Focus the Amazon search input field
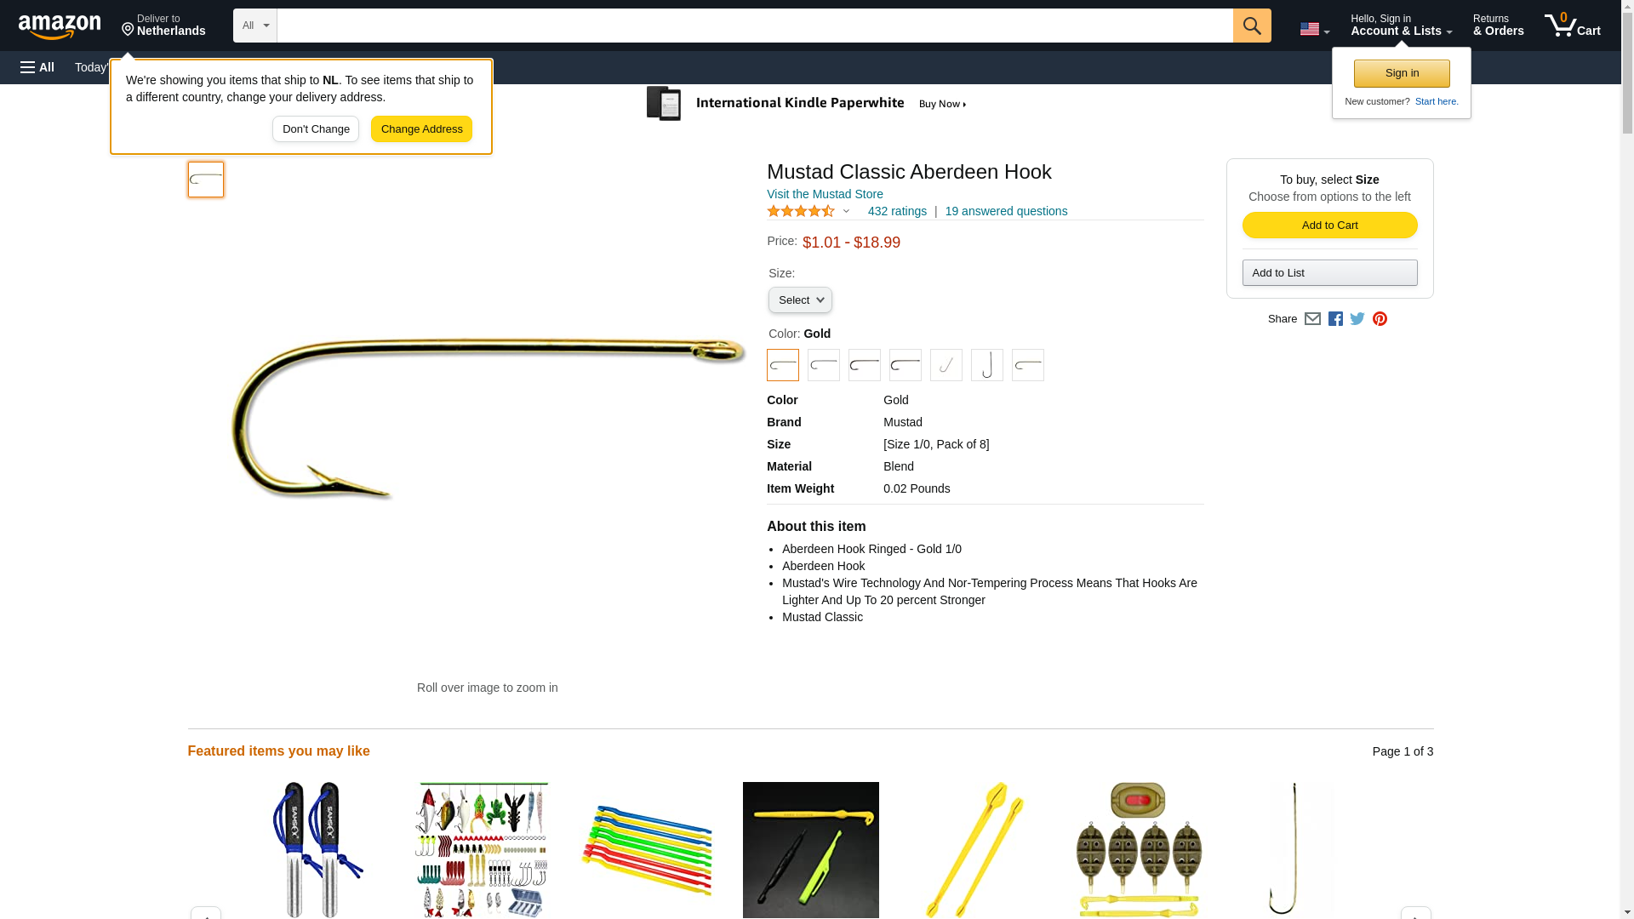The image size is (1634, 919). 755,26
